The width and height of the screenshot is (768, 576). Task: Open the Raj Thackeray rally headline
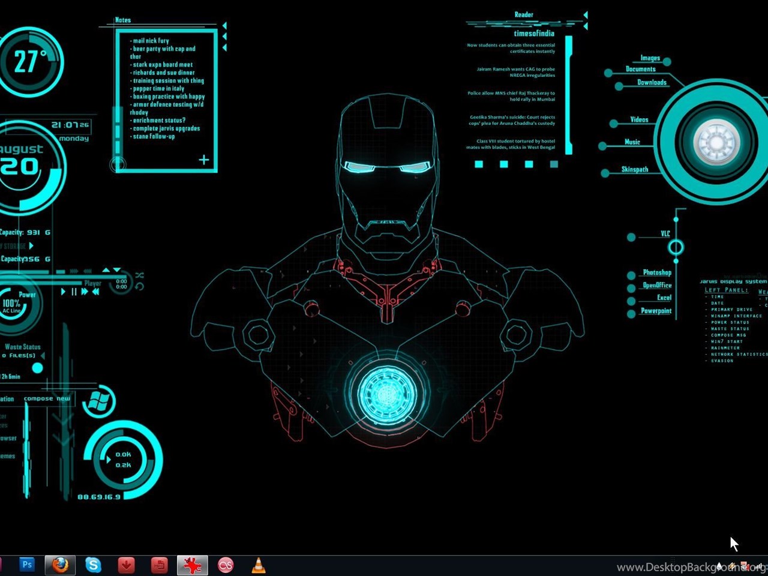(511, 96)
